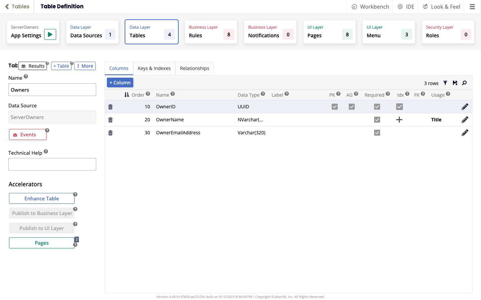Click into the Technical Help text field
Viewport: 481px width, 300px height.
tap(52, 164)
